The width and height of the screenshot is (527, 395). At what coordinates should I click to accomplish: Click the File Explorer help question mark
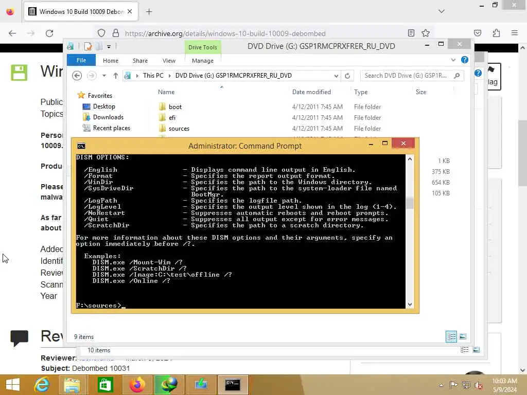coord(465,60)
